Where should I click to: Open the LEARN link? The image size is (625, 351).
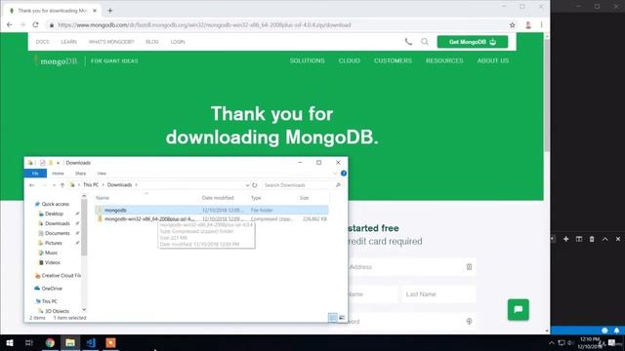click(68, 42)
